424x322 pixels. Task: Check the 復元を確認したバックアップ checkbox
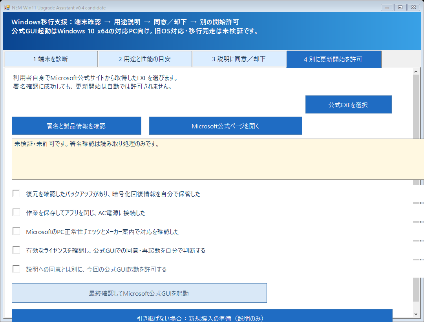pos(16,194)
